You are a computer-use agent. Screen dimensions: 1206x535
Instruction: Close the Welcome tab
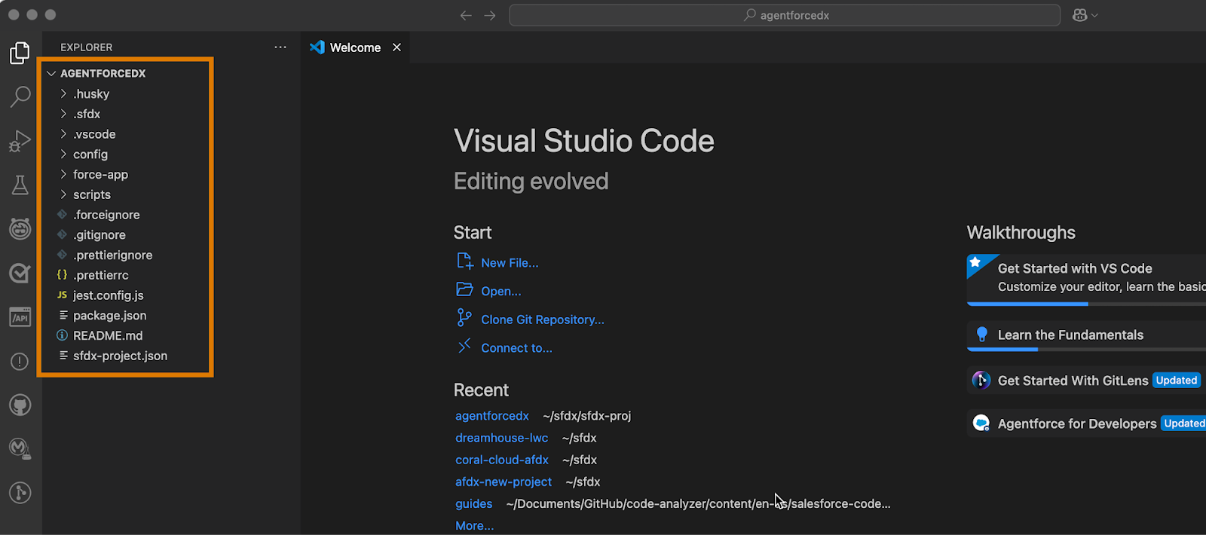(x=396, y=47)
